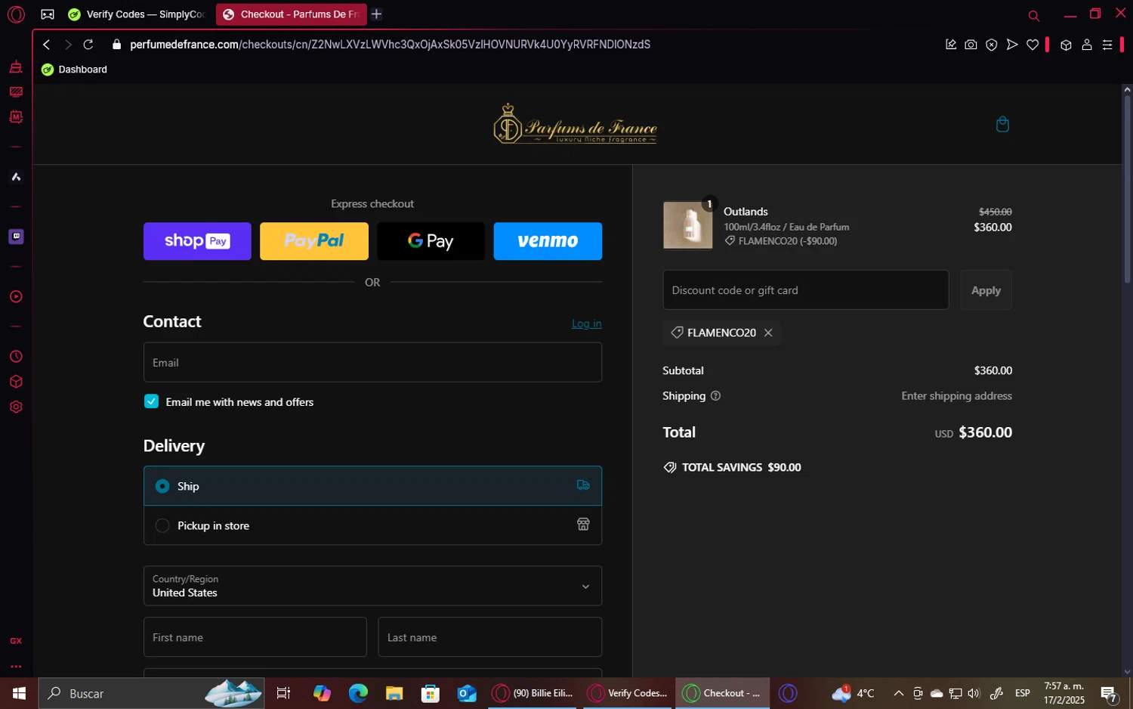Click the Buscar taskbar search box
The image size is (1133, 709).
pos(151,693)
